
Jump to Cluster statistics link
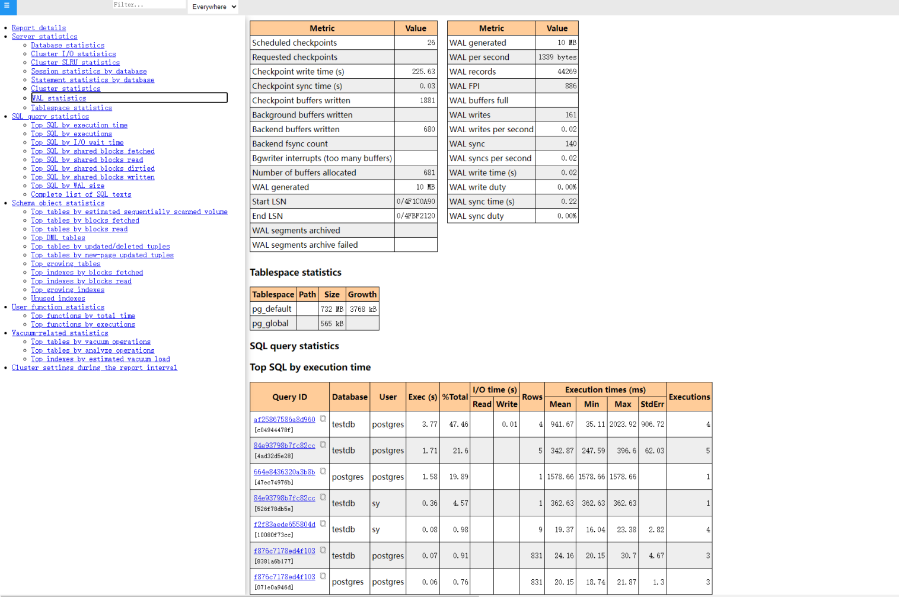66,88
